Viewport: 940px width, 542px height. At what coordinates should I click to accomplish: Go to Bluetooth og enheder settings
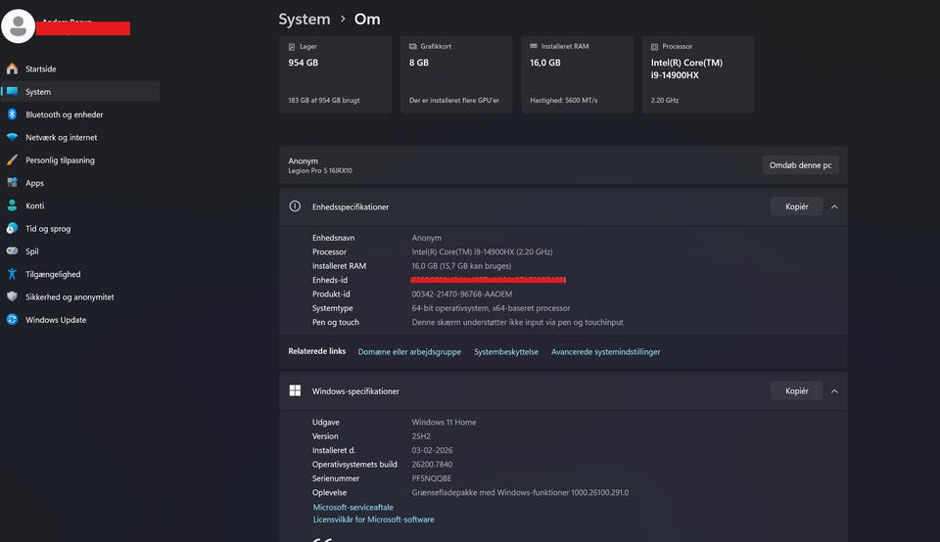pyautogui.click(x=80, y=114)
